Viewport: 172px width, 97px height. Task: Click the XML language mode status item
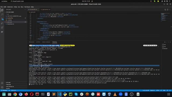164,91
